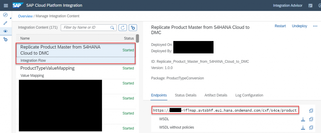Viewport: 321px width, 133px height.
Task: Switch to the Artifact Details tab
Action: tap(216, 95)
